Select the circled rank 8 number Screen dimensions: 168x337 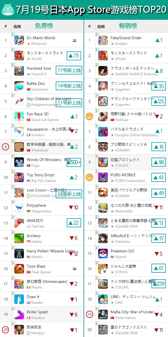point(6,147)
